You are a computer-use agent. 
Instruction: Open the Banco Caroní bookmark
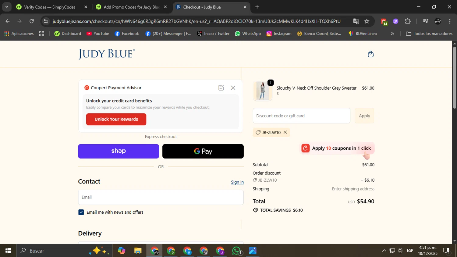tap(319, 34)
